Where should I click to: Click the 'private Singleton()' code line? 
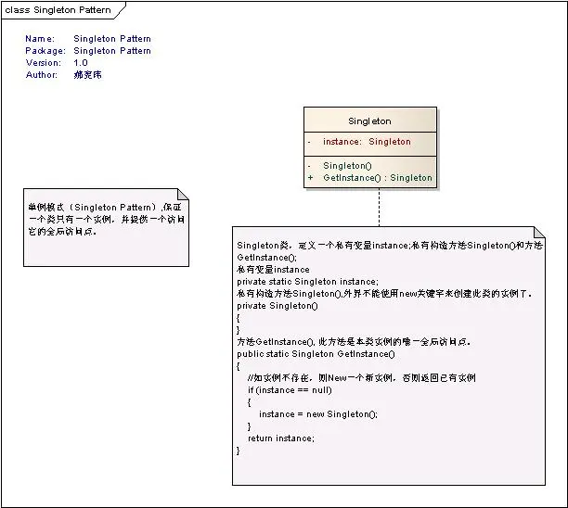pyautogui.click(x=278, y=306)
